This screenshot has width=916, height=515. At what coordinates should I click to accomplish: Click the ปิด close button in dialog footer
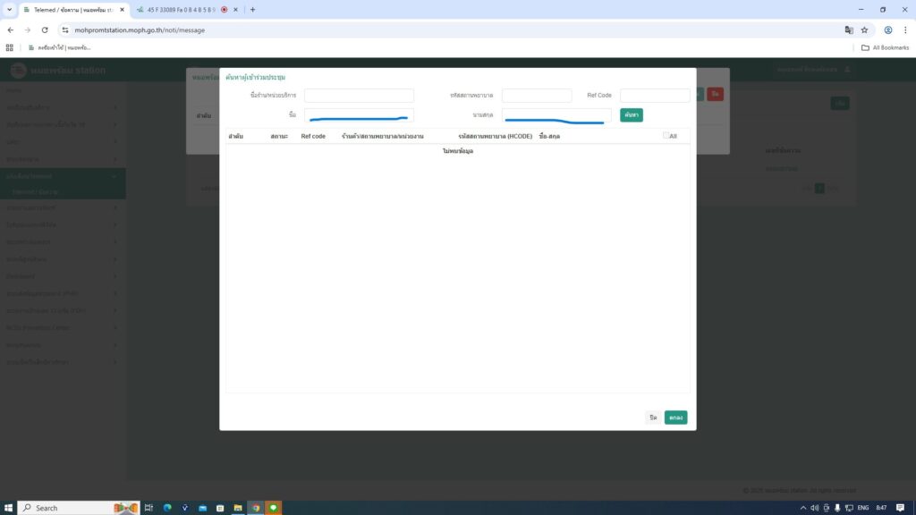[653, 418]
